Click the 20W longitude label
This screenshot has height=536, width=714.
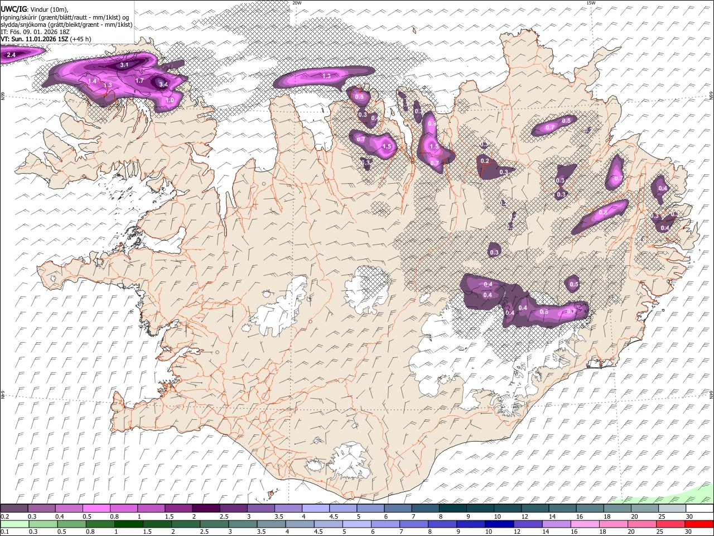pyautogui.click(x=297, y=3)
